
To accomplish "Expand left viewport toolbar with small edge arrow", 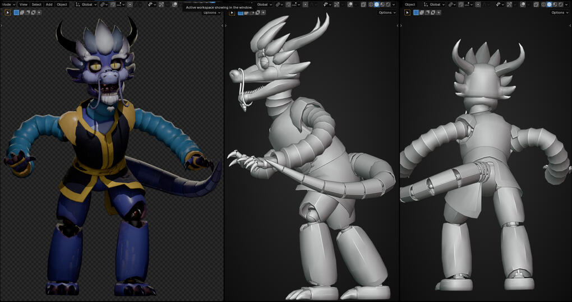I will point(1,25).
